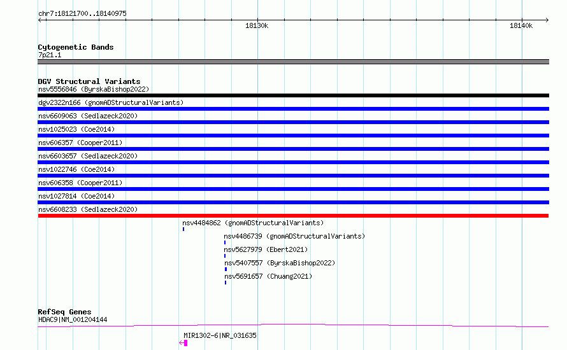Click small blue marker under nsv5691657

[x=226, y=283]
